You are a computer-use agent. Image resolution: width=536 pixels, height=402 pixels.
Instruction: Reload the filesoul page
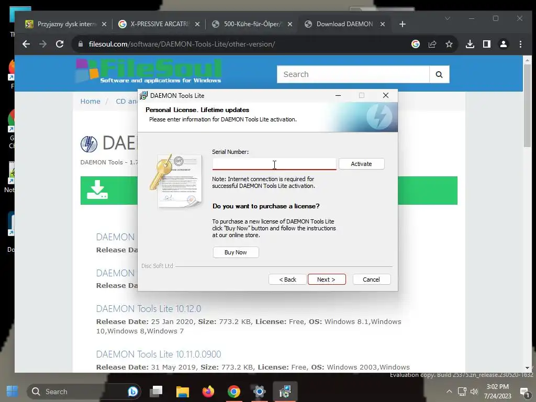click(x=60, y=44)
